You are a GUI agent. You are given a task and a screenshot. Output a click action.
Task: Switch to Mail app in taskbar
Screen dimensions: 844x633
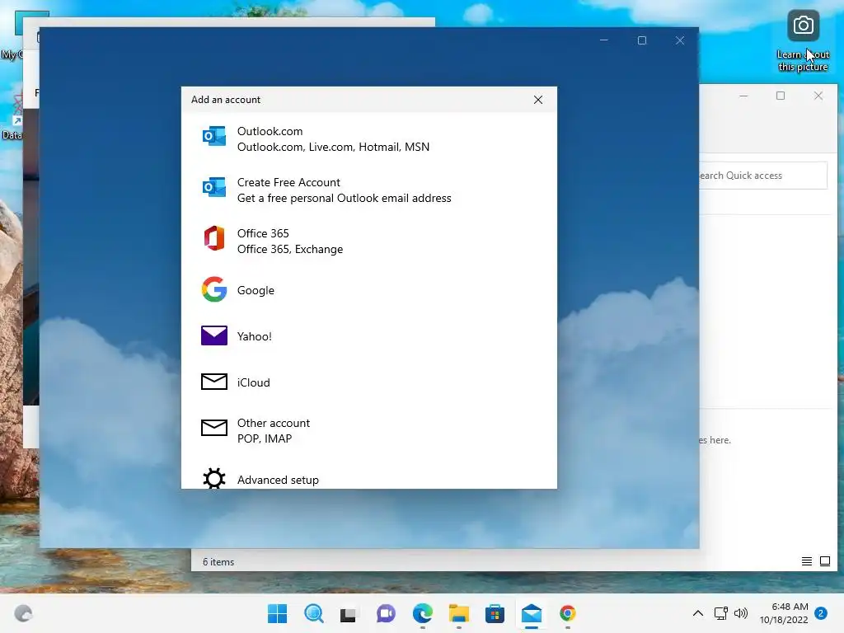(x=532, y=613)
